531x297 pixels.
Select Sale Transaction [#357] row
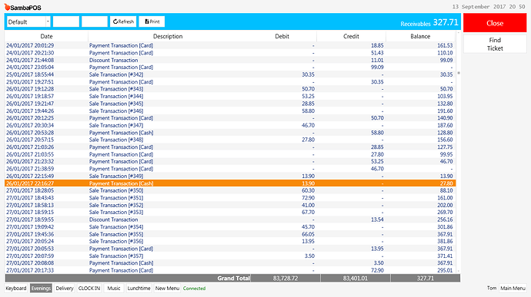coord(230,256)
